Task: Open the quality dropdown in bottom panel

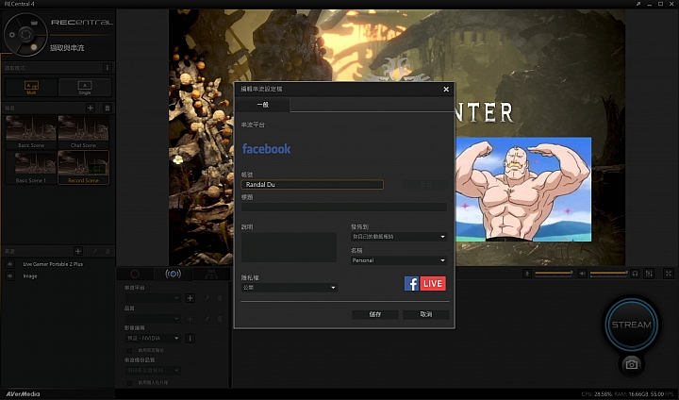Action: 153,319
